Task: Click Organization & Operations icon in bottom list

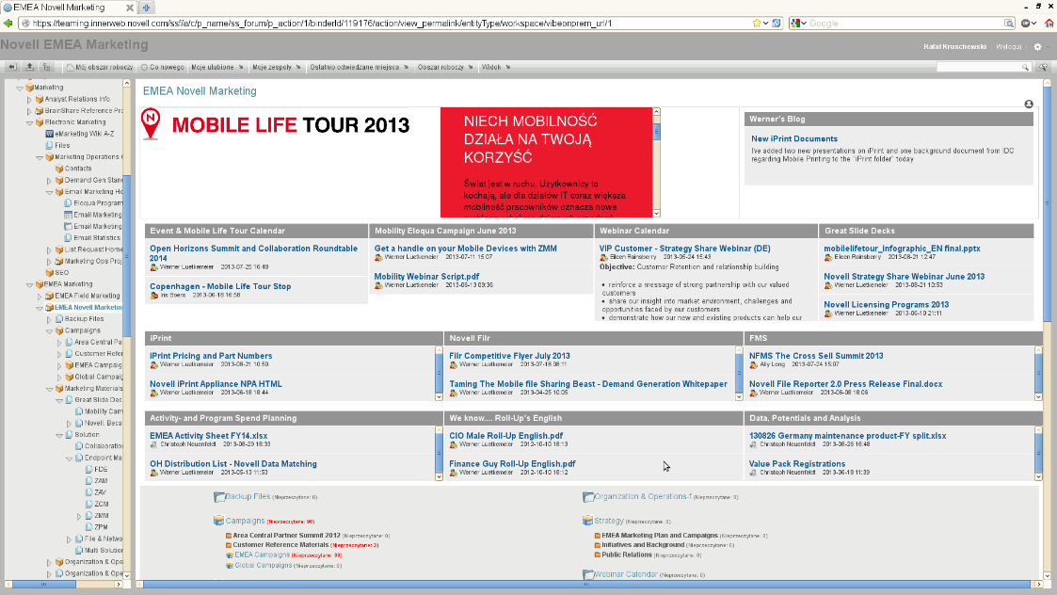Action: [x=588, y=497]
